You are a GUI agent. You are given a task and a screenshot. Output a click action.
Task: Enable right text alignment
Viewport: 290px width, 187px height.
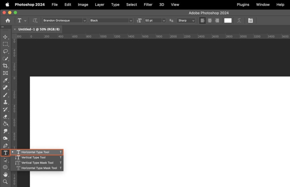(x=217, y=20)
